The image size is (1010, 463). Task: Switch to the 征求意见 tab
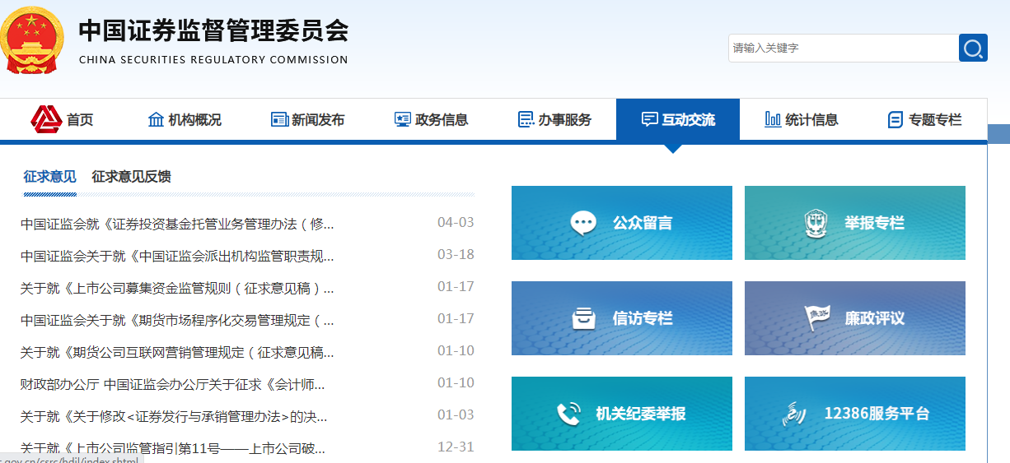tap(49, 177)
